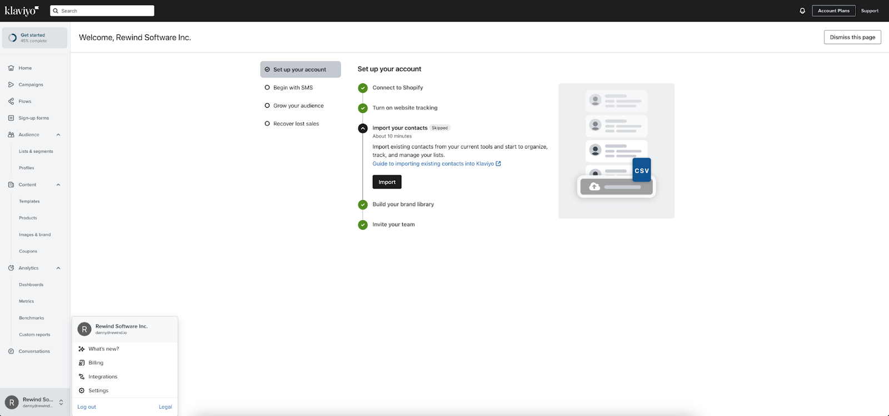Click the Conversations chat icon

point(11,351)
